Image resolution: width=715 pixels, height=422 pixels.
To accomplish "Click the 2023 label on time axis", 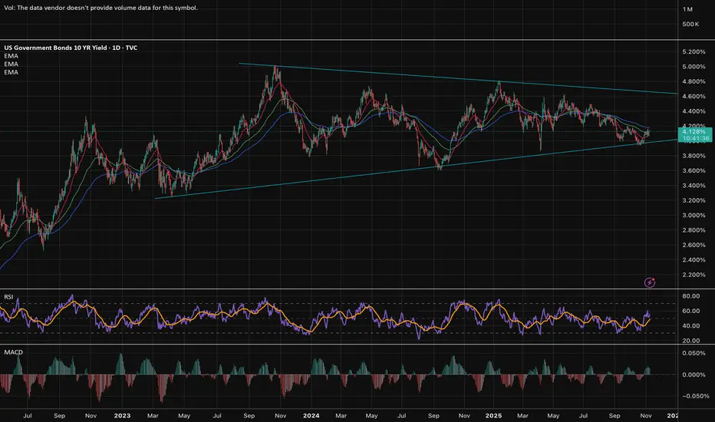I will point(121,415).
